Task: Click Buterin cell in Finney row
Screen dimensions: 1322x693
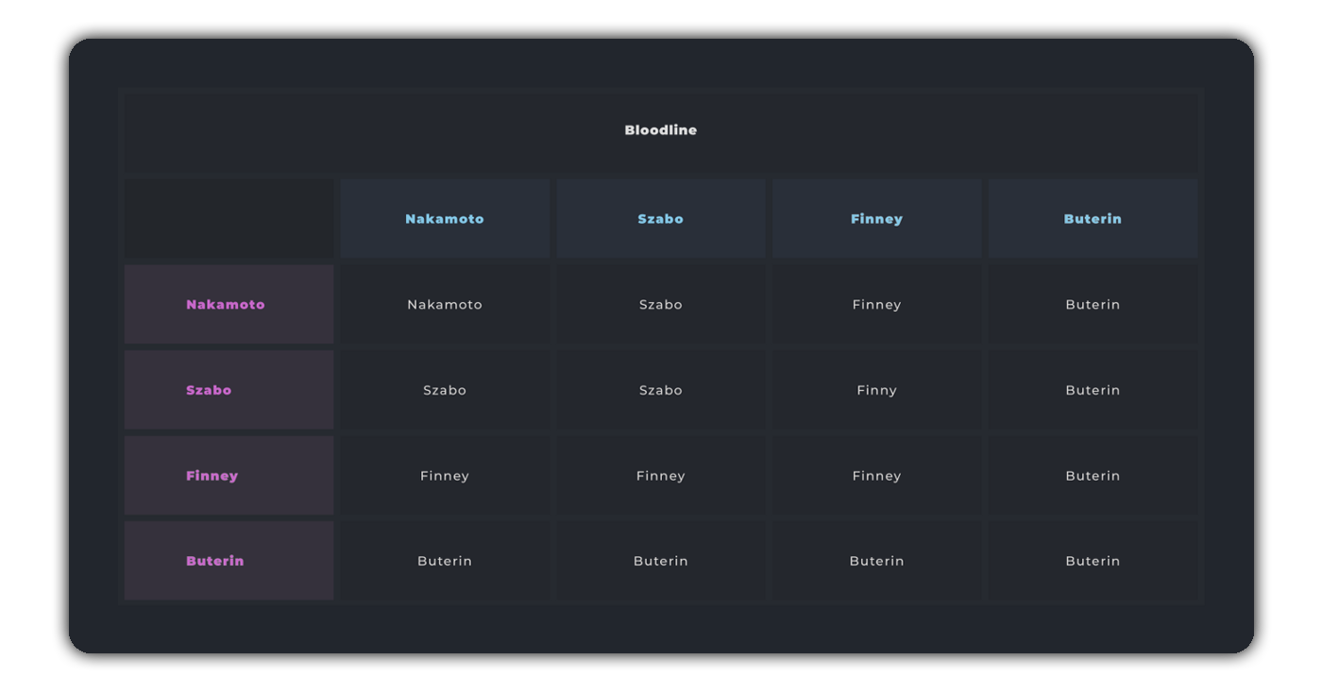Action: (1093, 476)
